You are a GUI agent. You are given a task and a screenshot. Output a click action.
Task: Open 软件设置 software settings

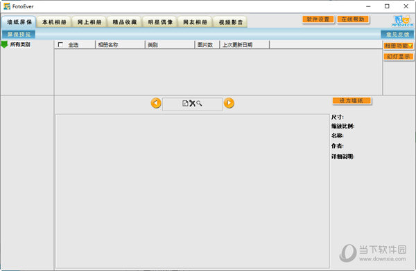coord(318,19)
